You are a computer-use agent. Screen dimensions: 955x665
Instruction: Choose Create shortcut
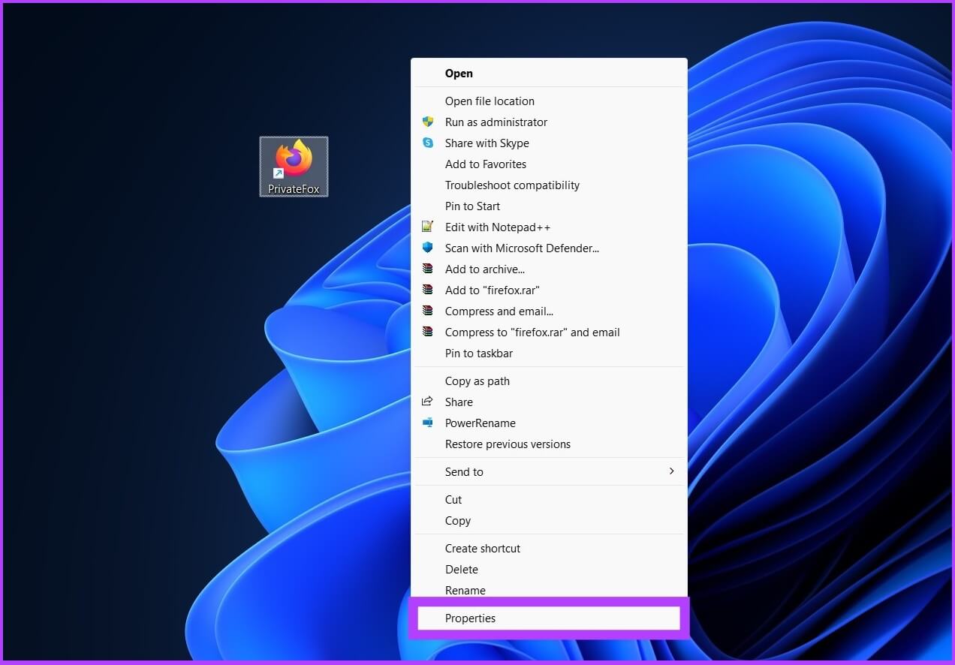click(549, 548)
